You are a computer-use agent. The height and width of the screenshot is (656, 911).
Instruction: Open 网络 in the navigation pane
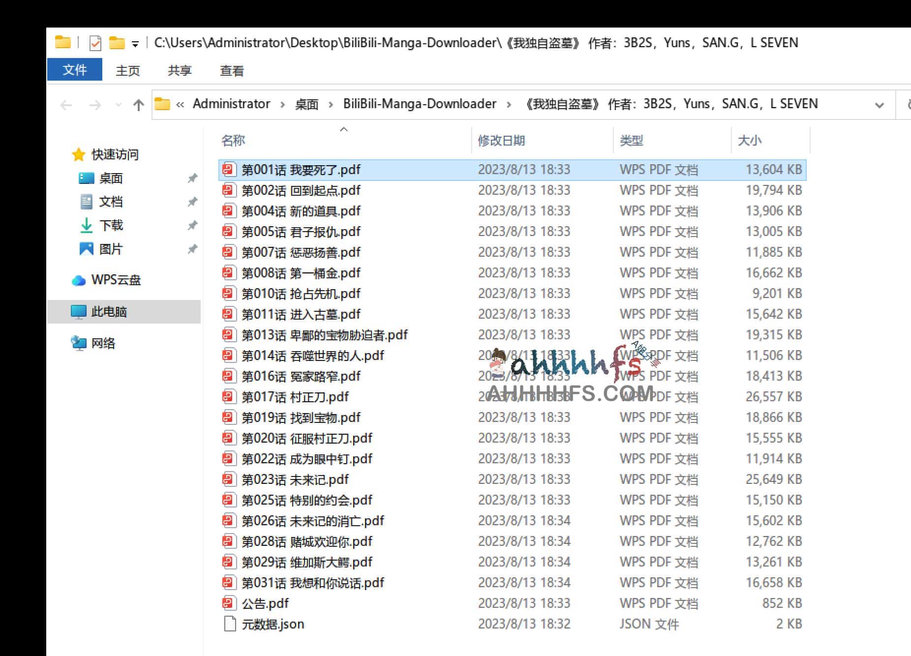click(x=102, y=343)
